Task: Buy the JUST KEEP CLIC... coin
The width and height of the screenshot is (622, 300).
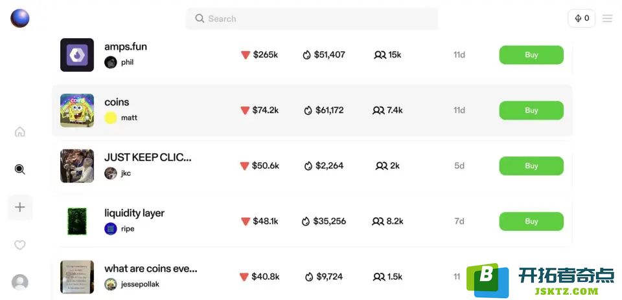Action: coord(531,166)
